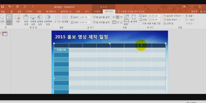Click 행 높이를 같게 (Distribute Rows)
The height and width of the screenshot is (103, 206).
(x=101, y=17)
